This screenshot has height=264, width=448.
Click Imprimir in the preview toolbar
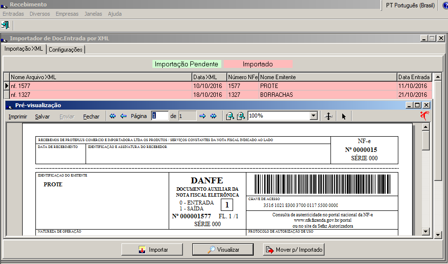coord(18,117)
